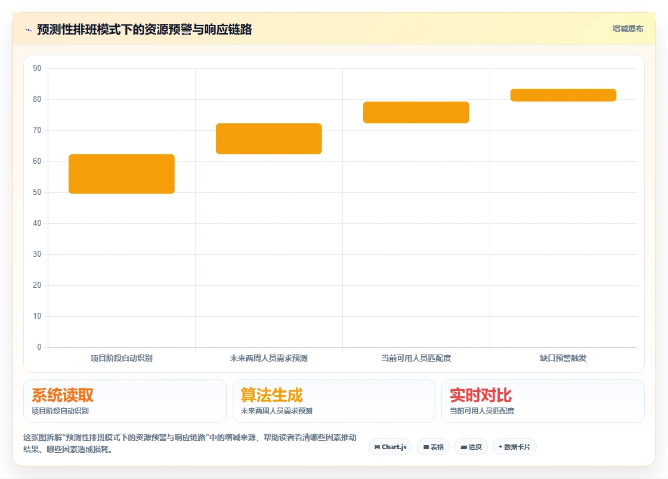Click the title 预测性排班模式下的资源预警与响应链路
668x479 pixels.
(x=144, y=29)
